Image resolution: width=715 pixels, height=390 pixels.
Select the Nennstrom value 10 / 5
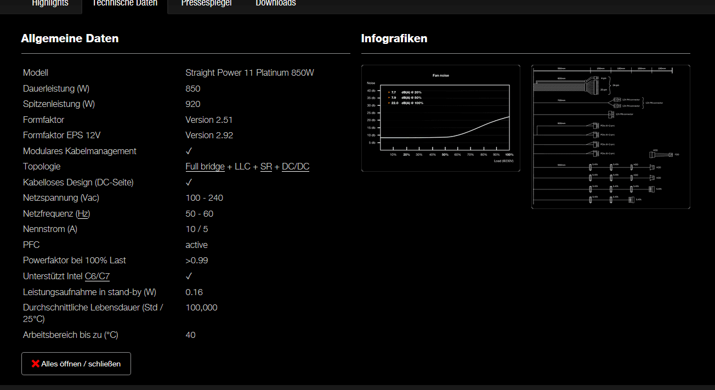(197, 229)
